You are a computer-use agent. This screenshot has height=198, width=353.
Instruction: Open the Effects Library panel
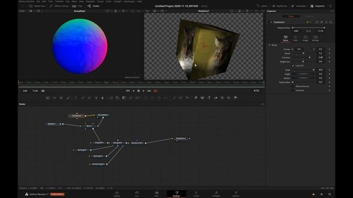point(59,6)
